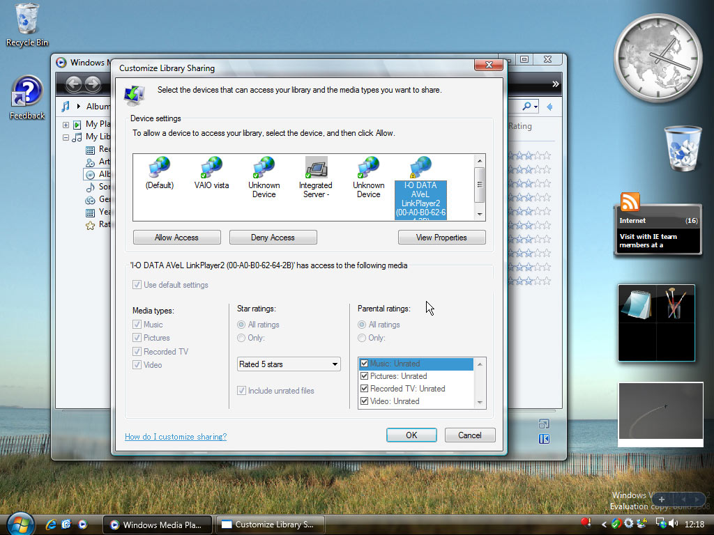Image resolution: width=714 pixels, height=535 pixels.
Task: Click the Deny Access button
Action: point(273,238)
